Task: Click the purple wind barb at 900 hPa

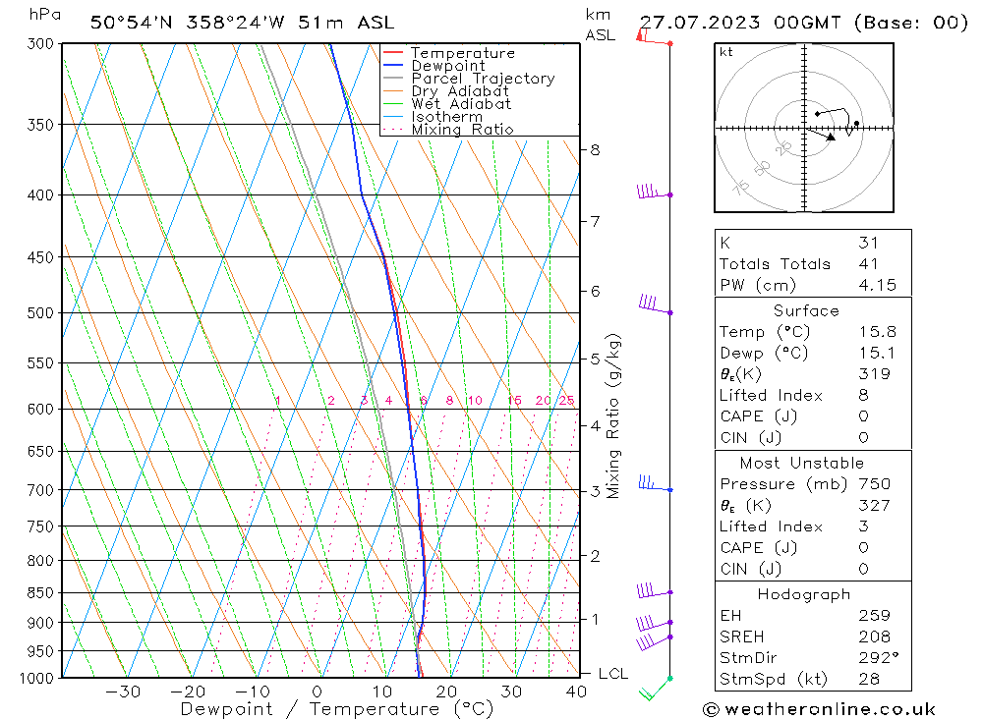Action: [x=655, y=623]
